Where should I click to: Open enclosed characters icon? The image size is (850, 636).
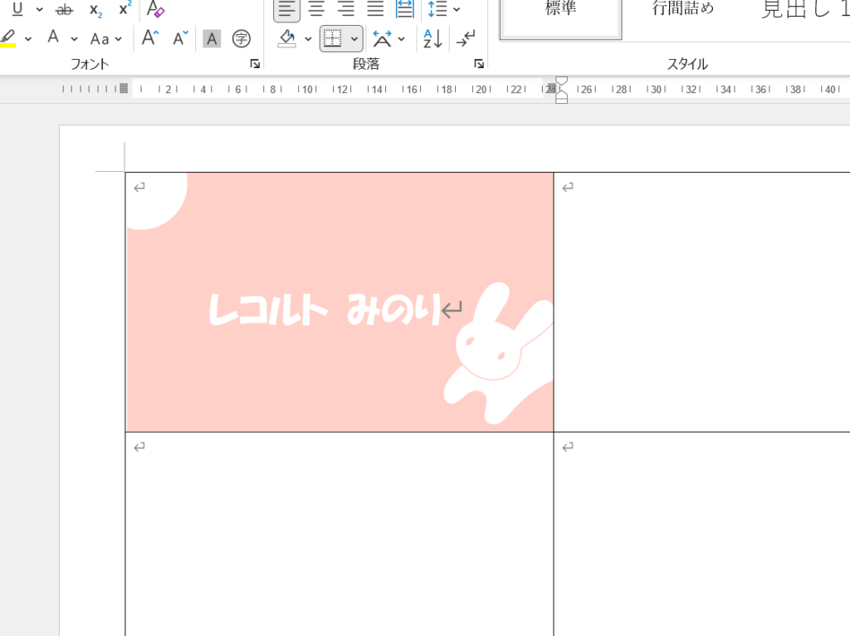pos(242,38)
